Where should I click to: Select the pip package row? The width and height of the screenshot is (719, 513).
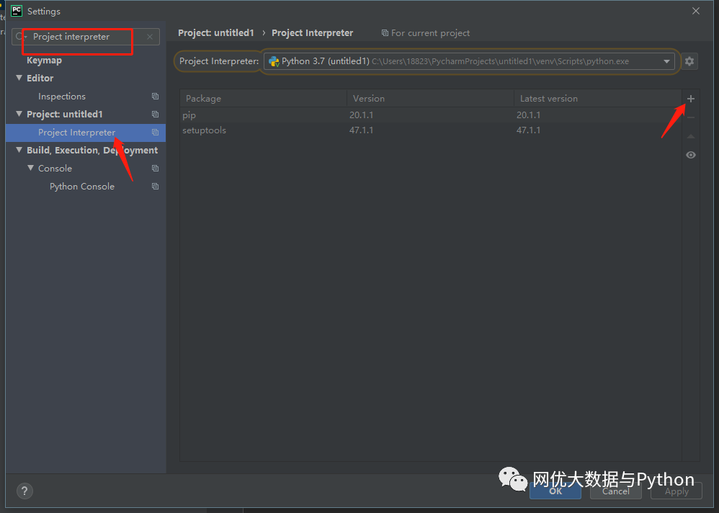click(x=431, y=115)
